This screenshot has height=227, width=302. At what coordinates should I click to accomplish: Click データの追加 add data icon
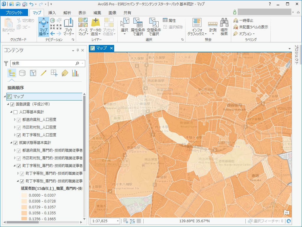(96, 27)
